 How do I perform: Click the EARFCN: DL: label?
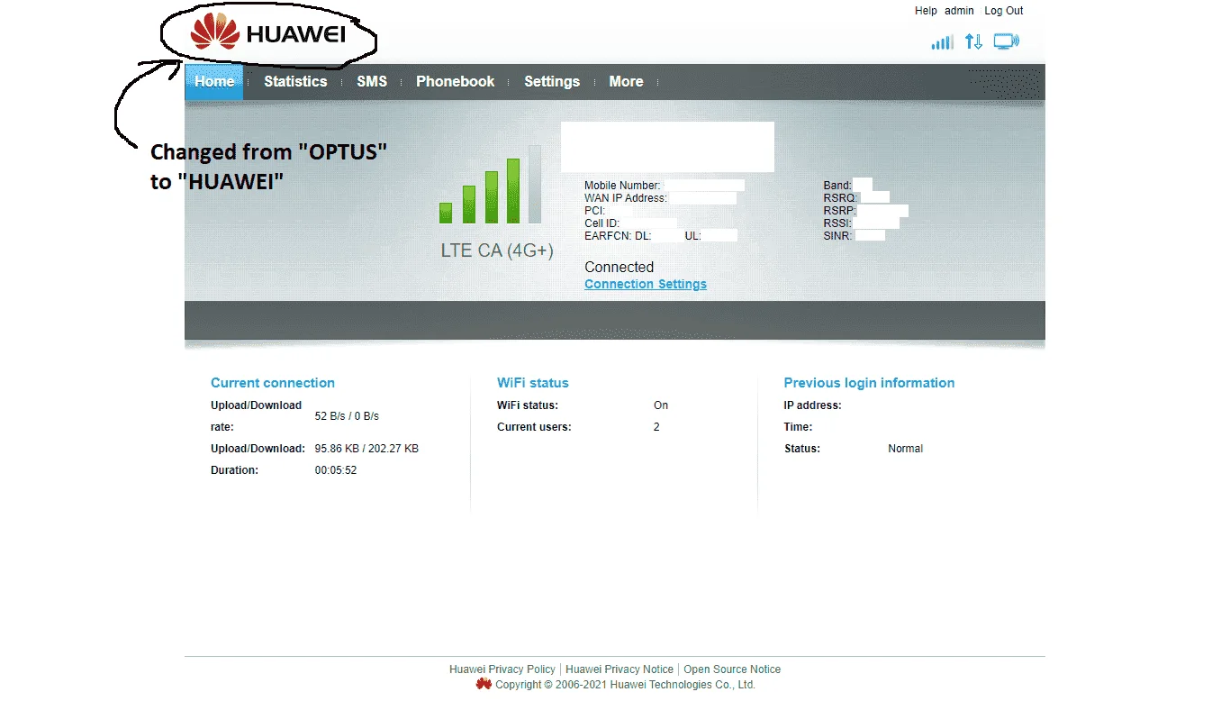coord(618,236)
